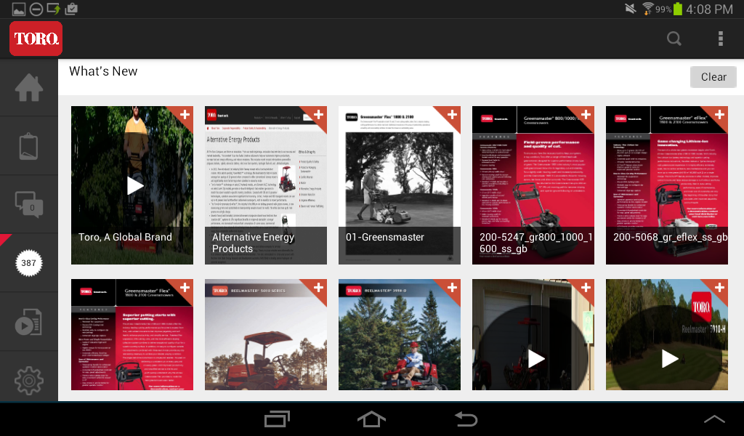This screenshot has height=436, width=744.
Task: Add Reelmaster 5010 Series with plus corner
Action: point(318,288)
